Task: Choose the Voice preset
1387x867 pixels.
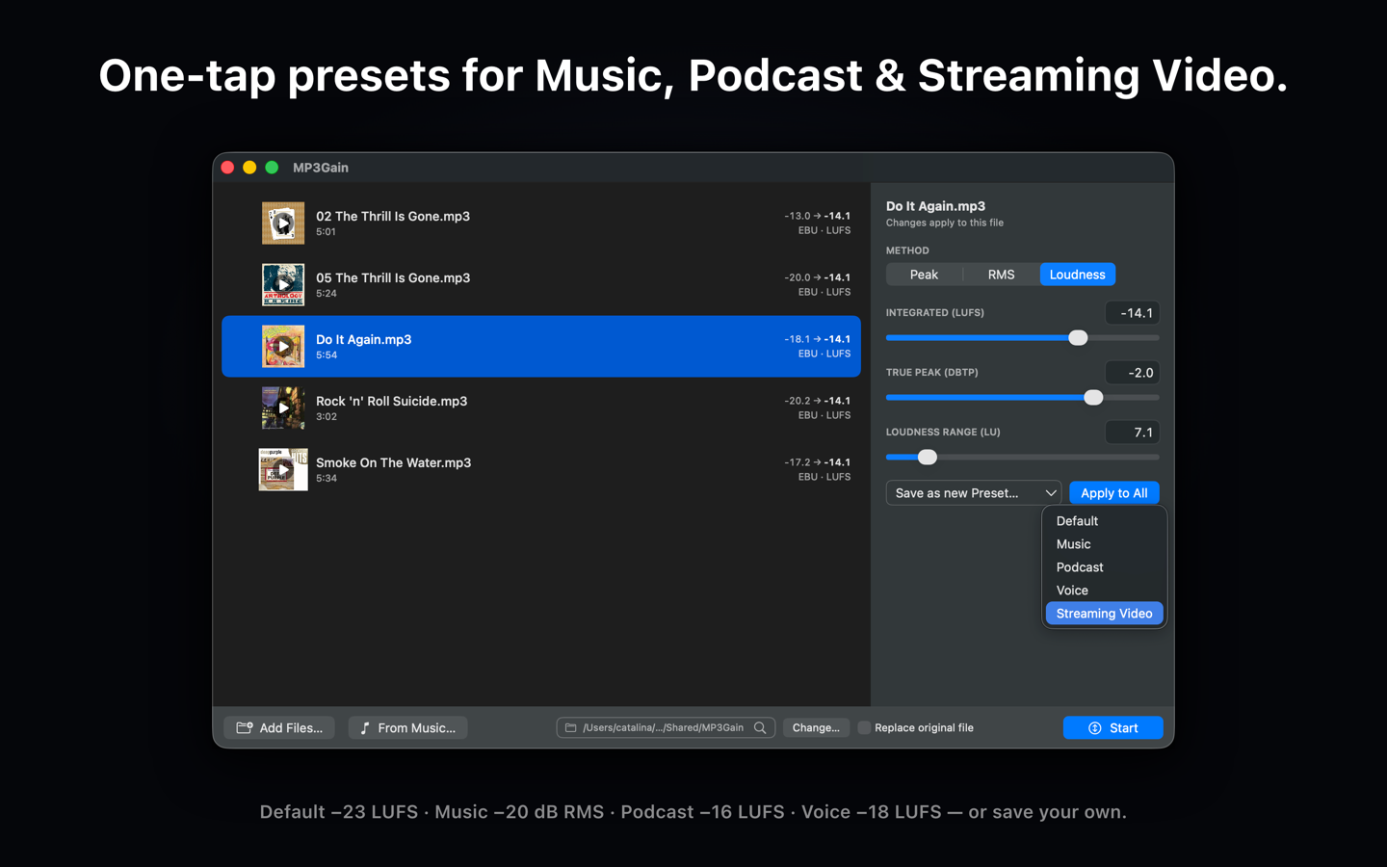Action: 1104,591
